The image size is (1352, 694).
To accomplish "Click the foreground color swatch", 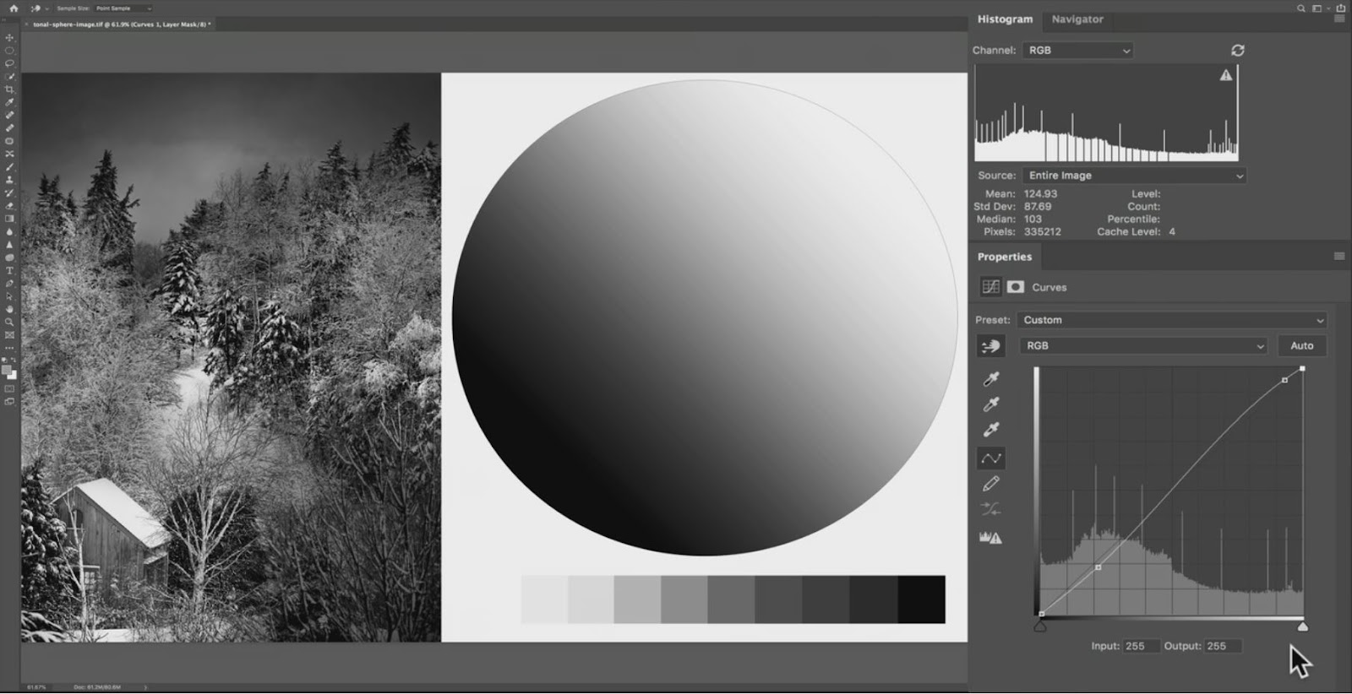I will pos(7,371).
